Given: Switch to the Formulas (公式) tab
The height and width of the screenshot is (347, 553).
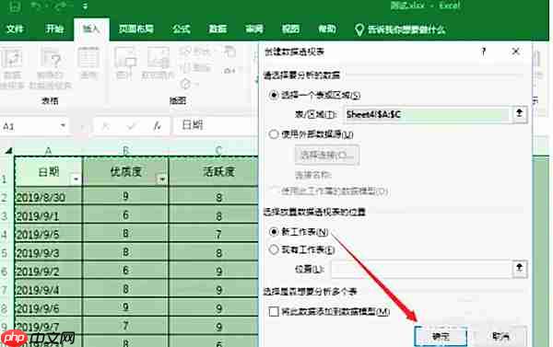Looking at the screenshot, I should pyautogui.click(x=182, y=29).
